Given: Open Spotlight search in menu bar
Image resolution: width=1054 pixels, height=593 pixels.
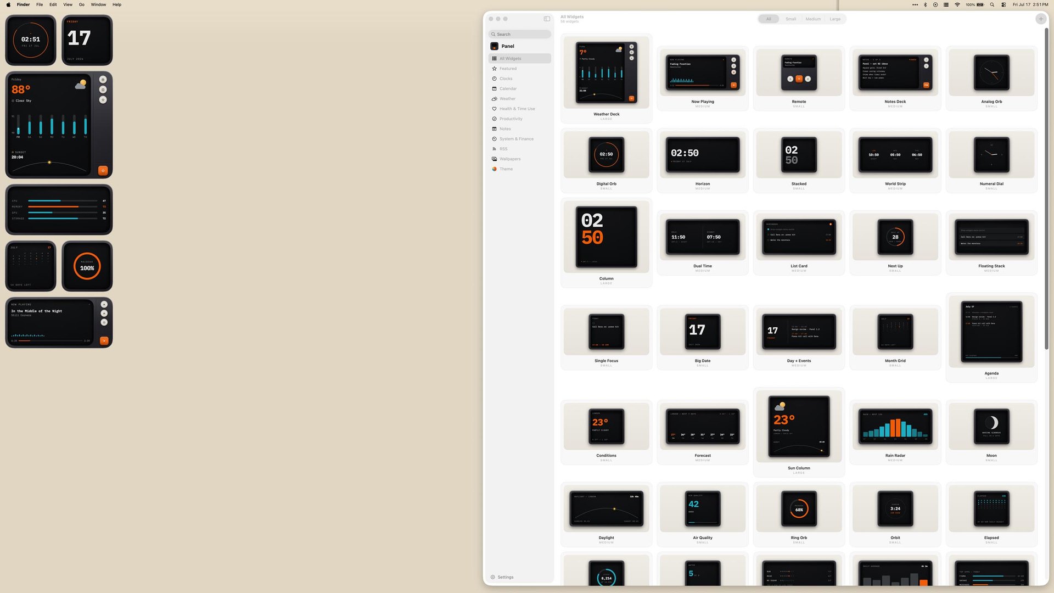Looking at the screenshot, I should tap(992, 4).
